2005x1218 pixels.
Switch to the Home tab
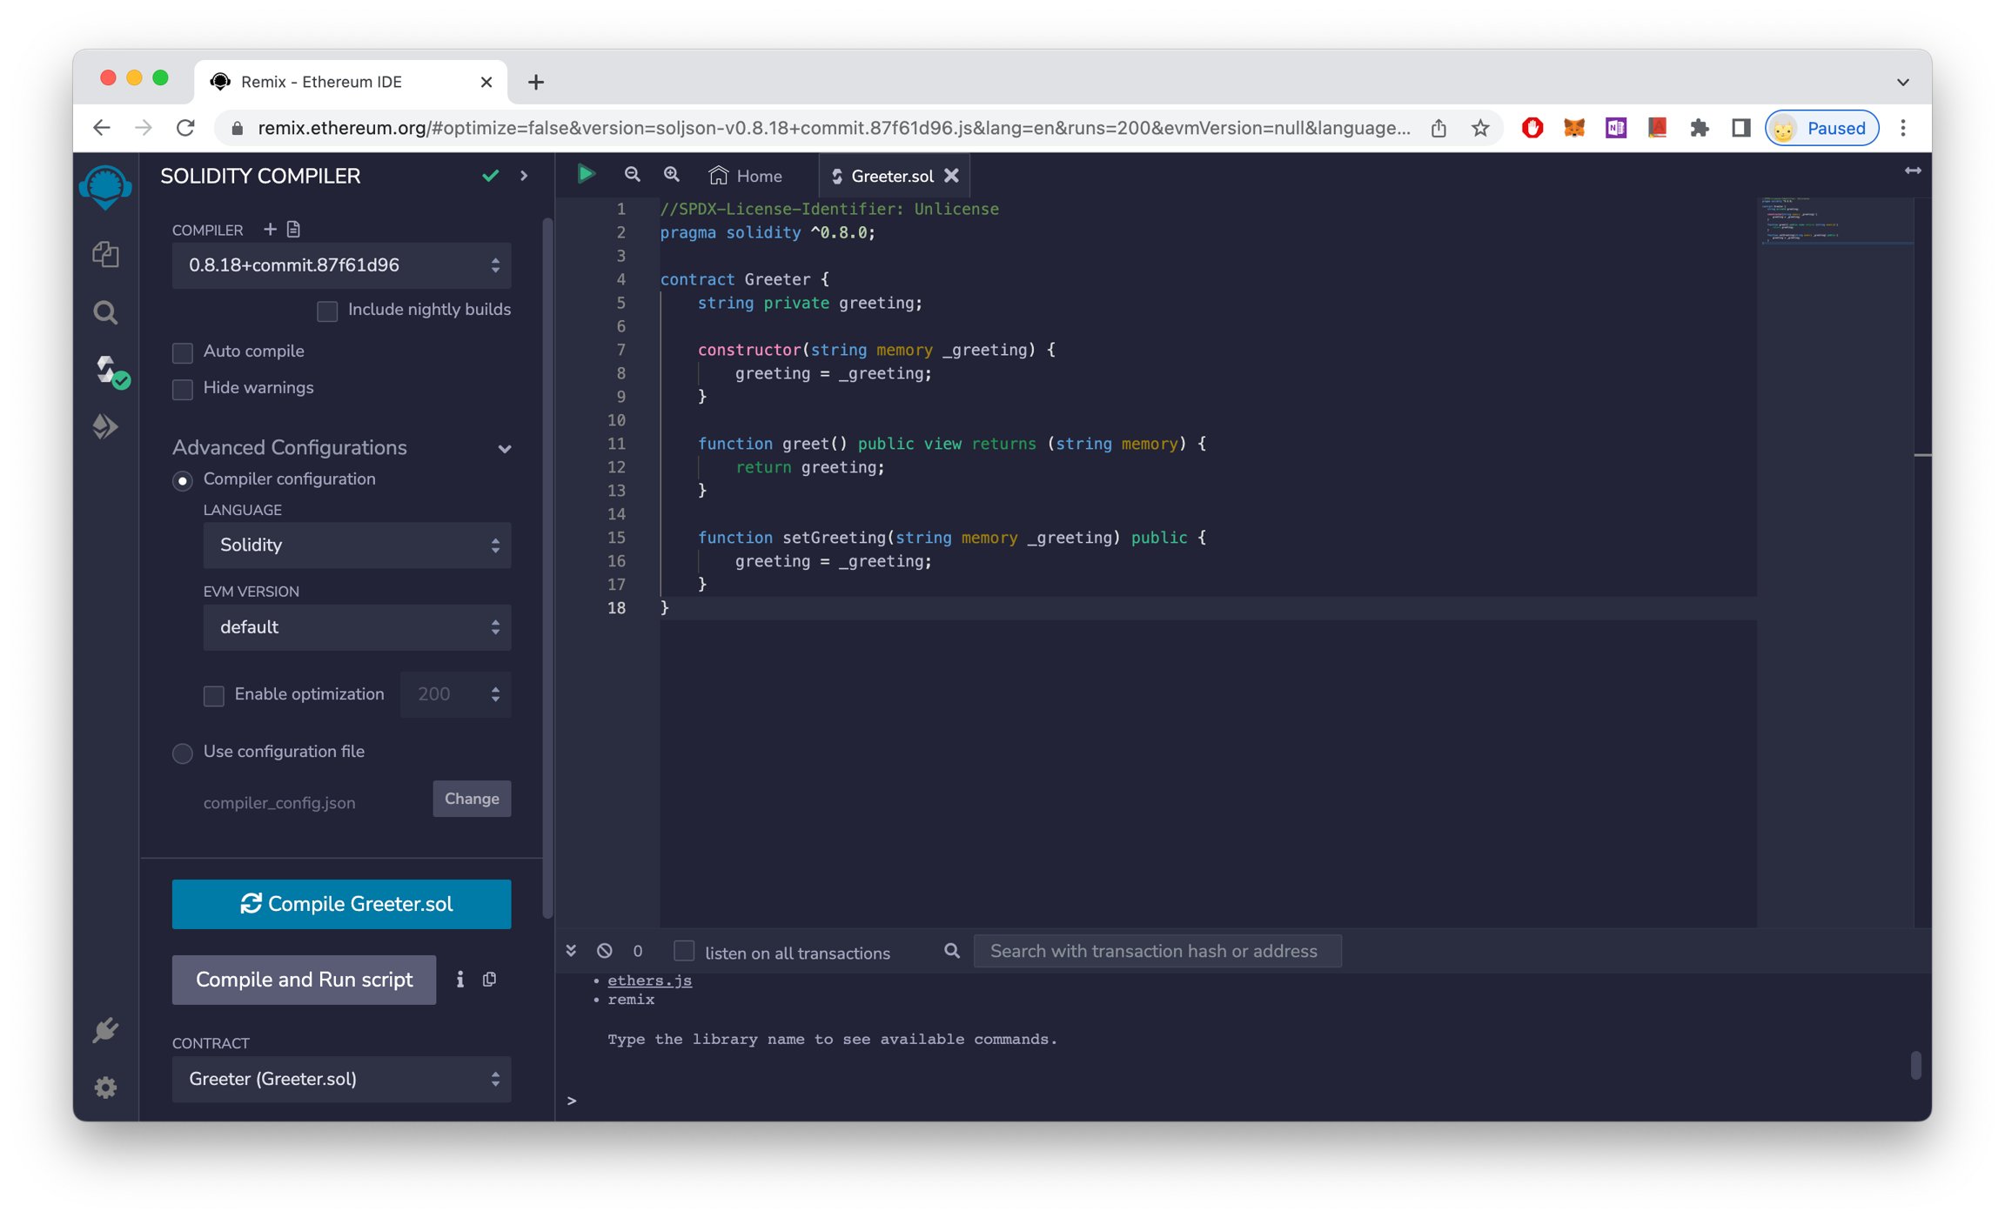tap(747, 176)
